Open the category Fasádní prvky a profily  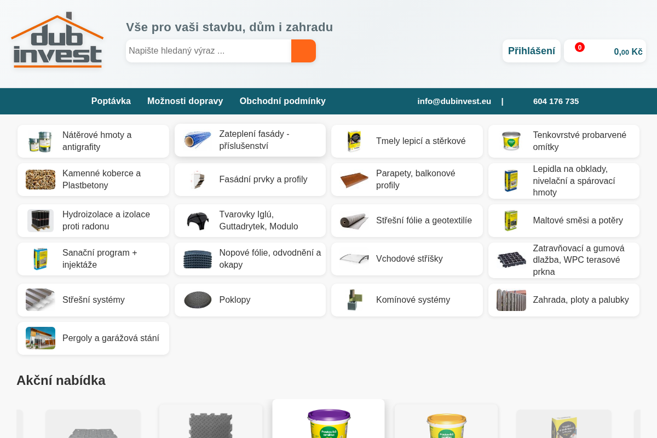coord(250,180)
